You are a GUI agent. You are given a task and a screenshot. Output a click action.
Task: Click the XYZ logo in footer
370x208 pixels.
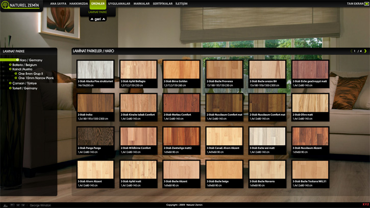[365, 204]
